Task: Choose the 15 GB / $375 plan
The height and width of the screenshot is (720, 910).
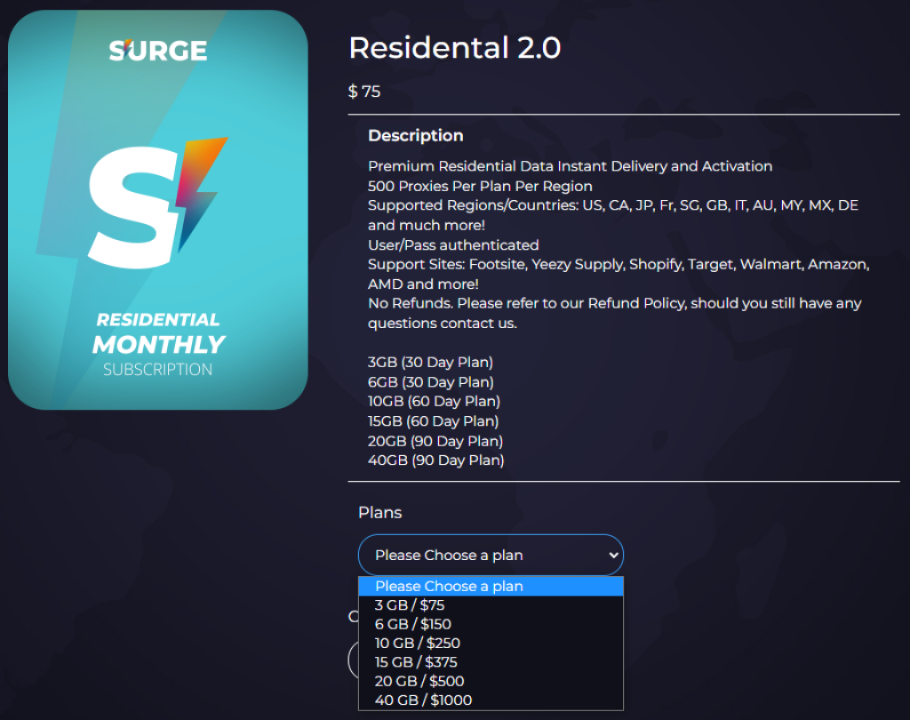Action: coord(416,662)
